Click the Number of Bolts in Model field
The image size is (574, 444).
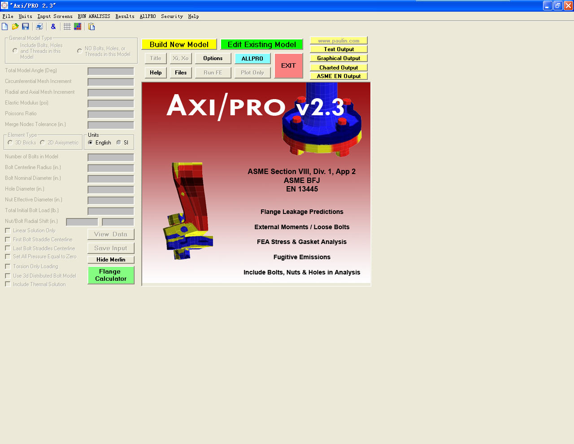(x=111, y=157)
